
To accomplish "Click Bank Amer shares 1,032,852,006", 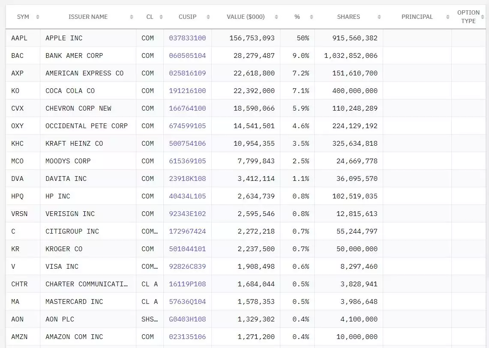I will (351, 56).
